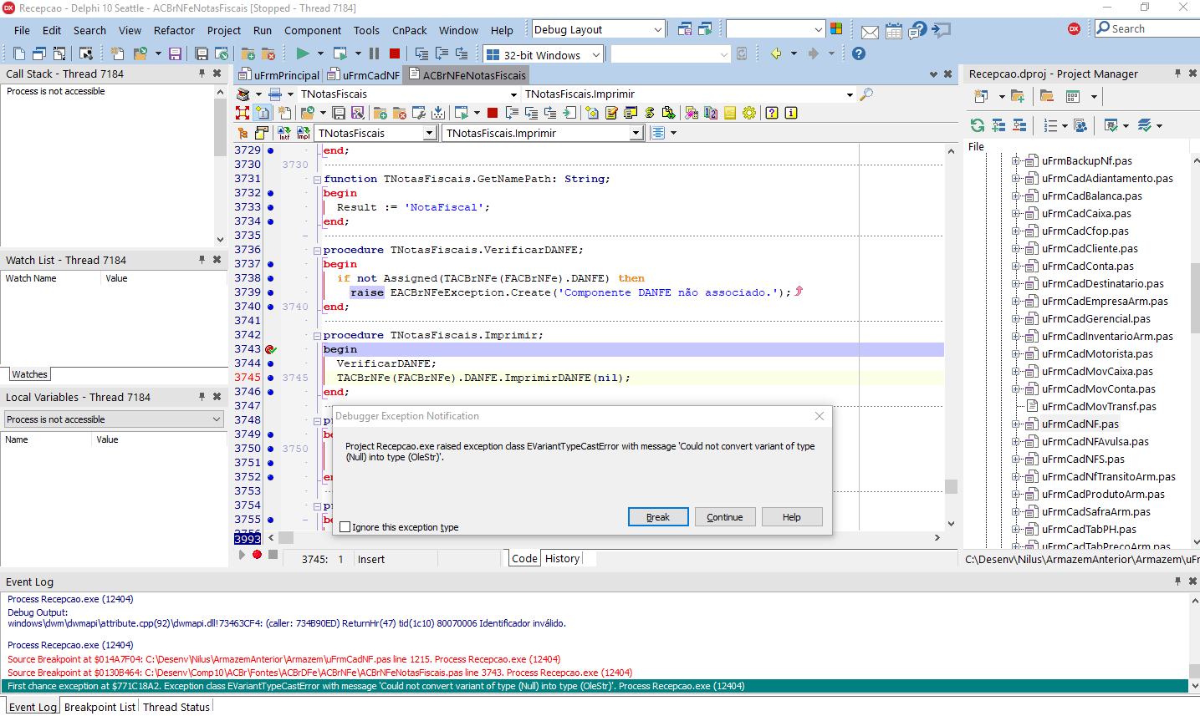
Task: Click the yellow gear CnPack options icon
Action: [749, 113]
